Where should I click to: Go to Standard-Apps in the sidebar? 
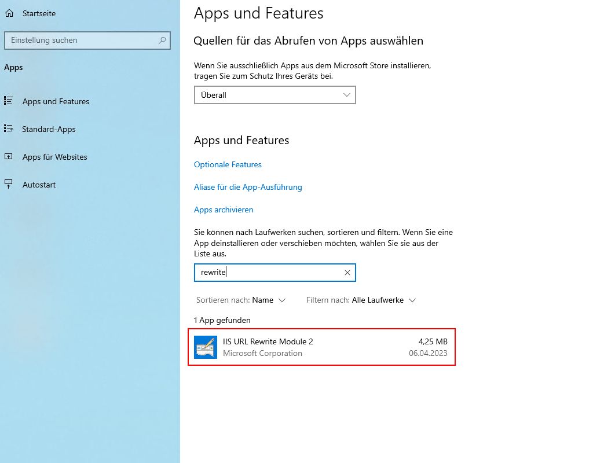tap(49, 129)
